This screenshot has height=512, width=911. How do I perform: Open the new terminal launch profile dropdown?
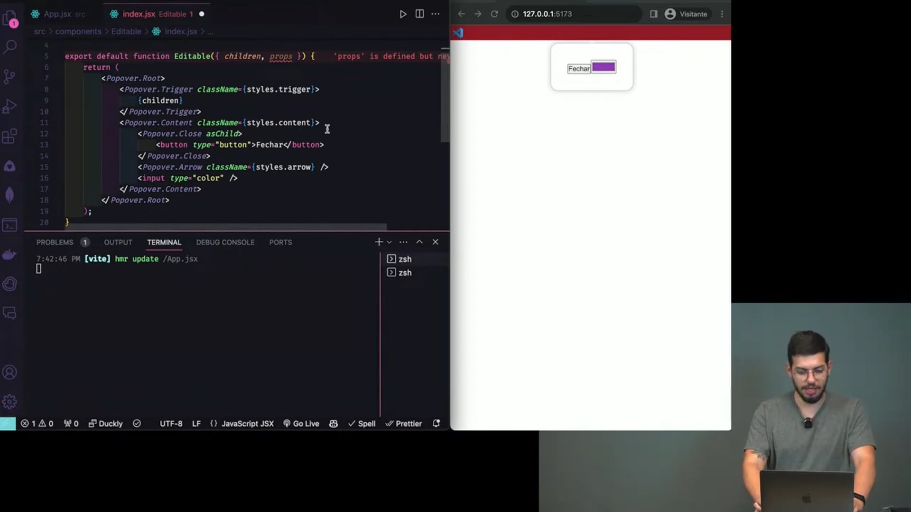tap(390, 242)
